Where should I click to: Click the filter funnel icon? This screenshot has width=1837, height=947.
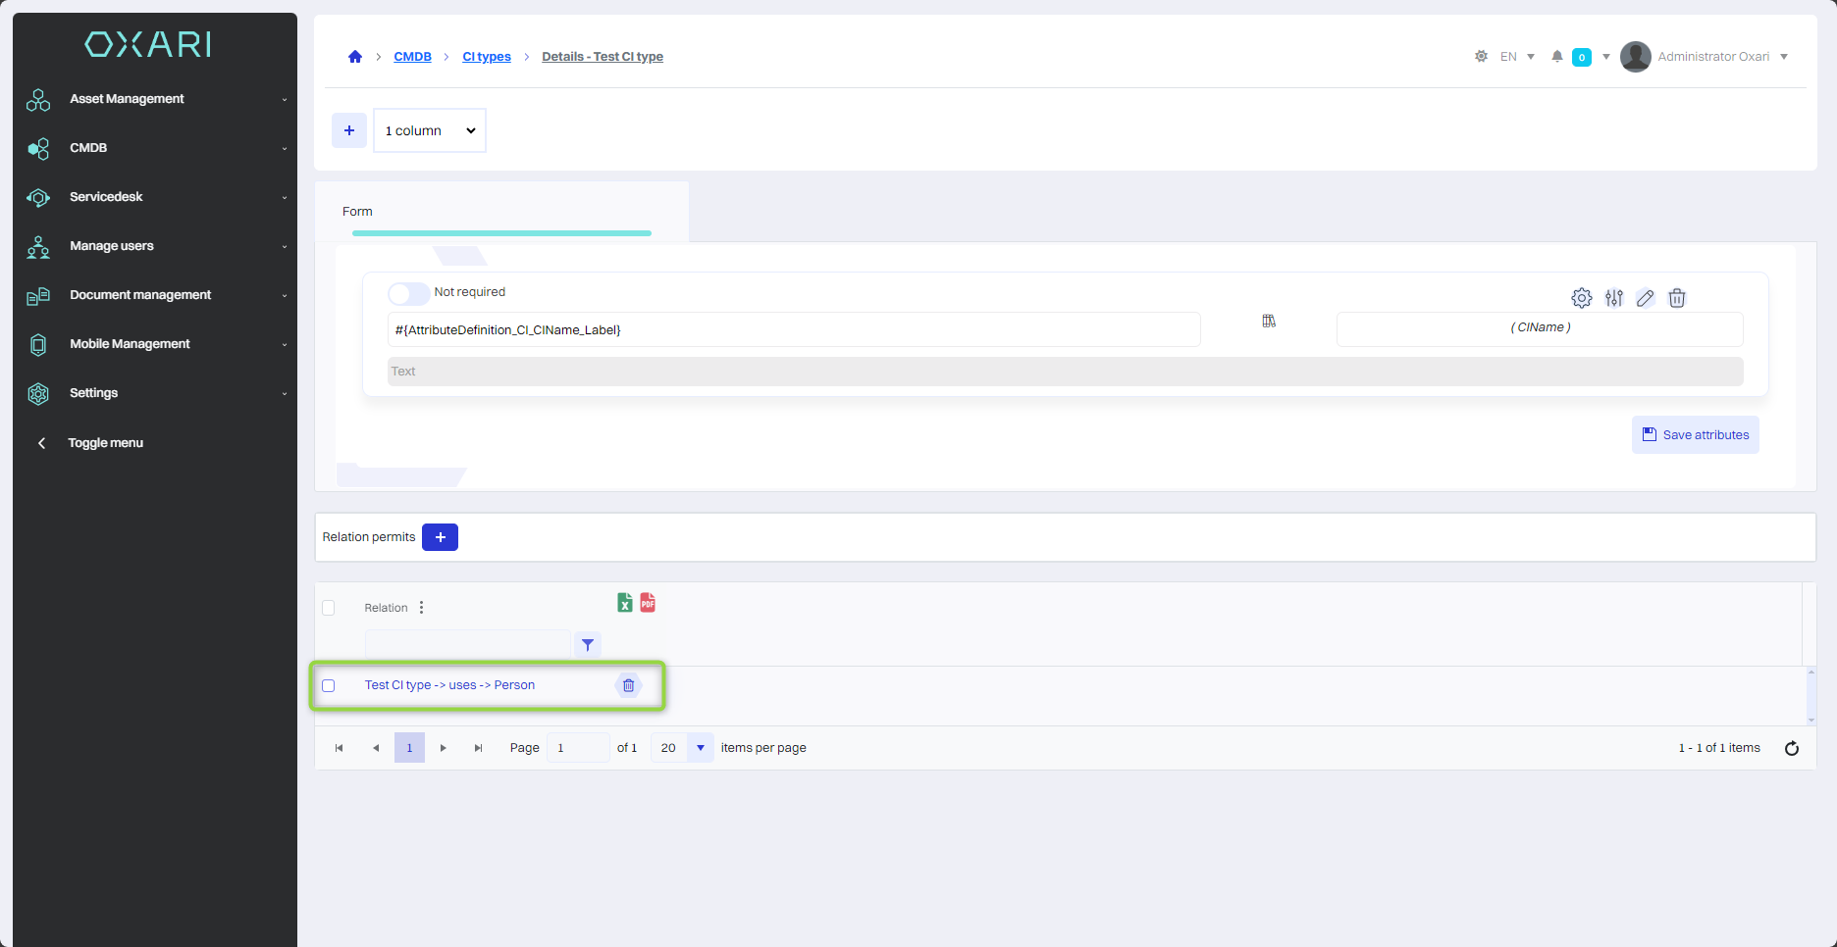click(587, 645)
